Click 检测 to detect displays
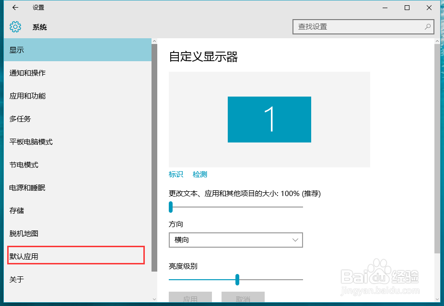 [200, 174]
